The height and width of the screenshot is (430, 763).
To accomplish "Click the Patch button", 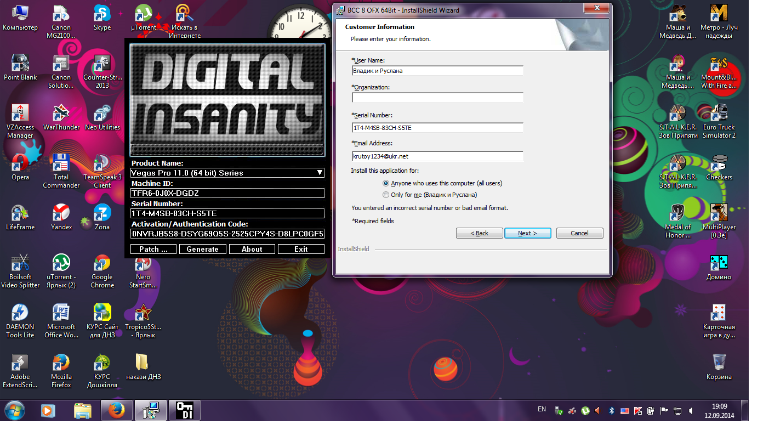I will pos(153,249).
